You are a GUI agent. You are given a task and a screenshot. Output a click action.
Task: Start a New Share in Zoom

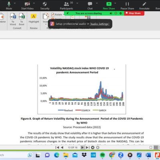pyautogui.click(x=109, y=5)
